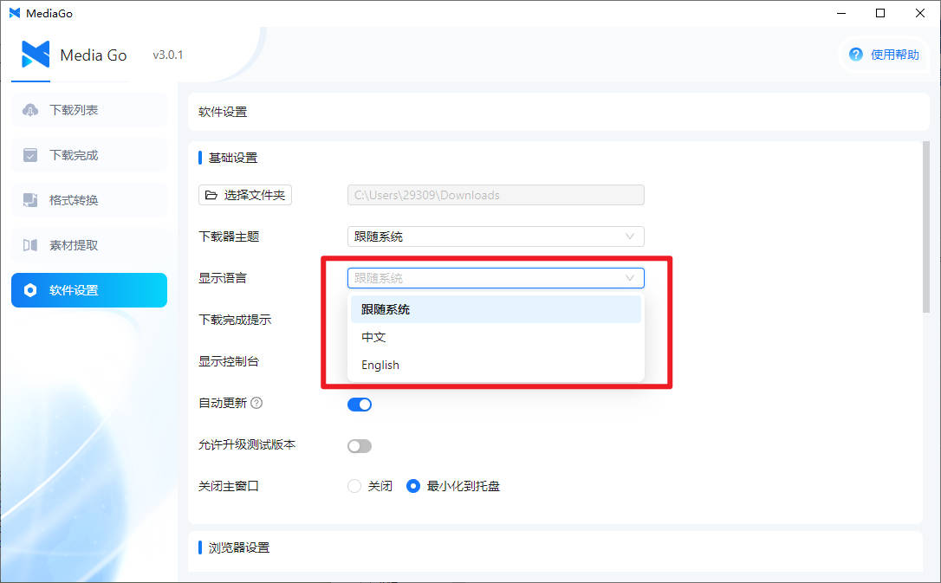Close the MediaGo window
This screenshot has width=941, height=583.
920,13
